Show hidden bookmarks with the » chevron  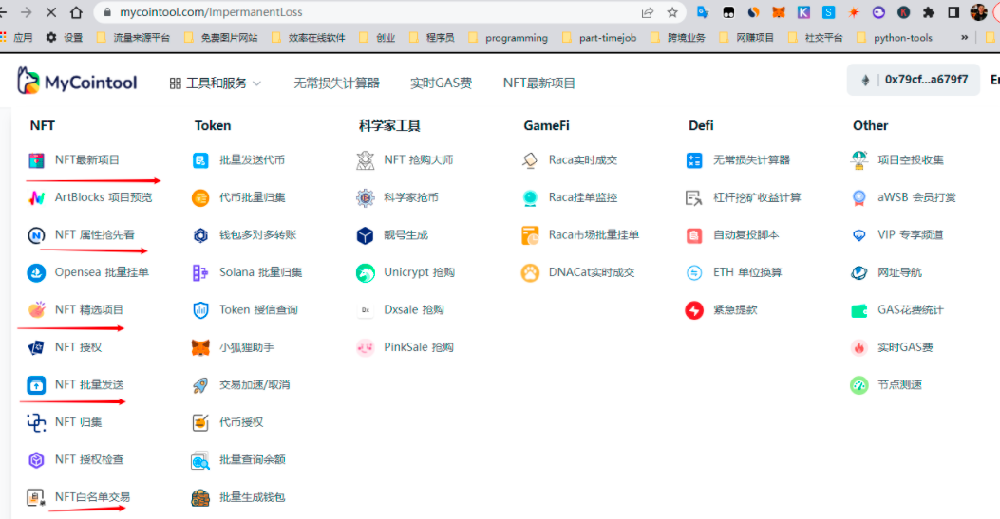pyautogui.click(x=965, y=38)
